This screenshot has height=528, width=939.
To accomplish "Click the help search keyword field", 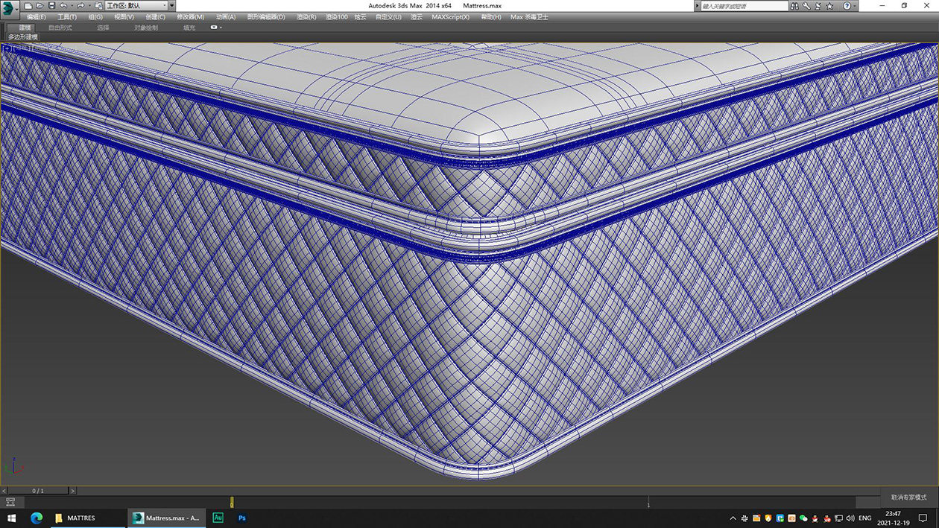I will 744,6.
